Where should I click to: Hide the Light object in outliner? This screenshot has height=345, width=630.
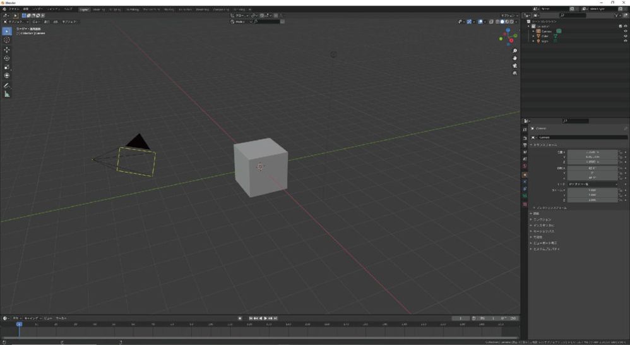[625, 41]
